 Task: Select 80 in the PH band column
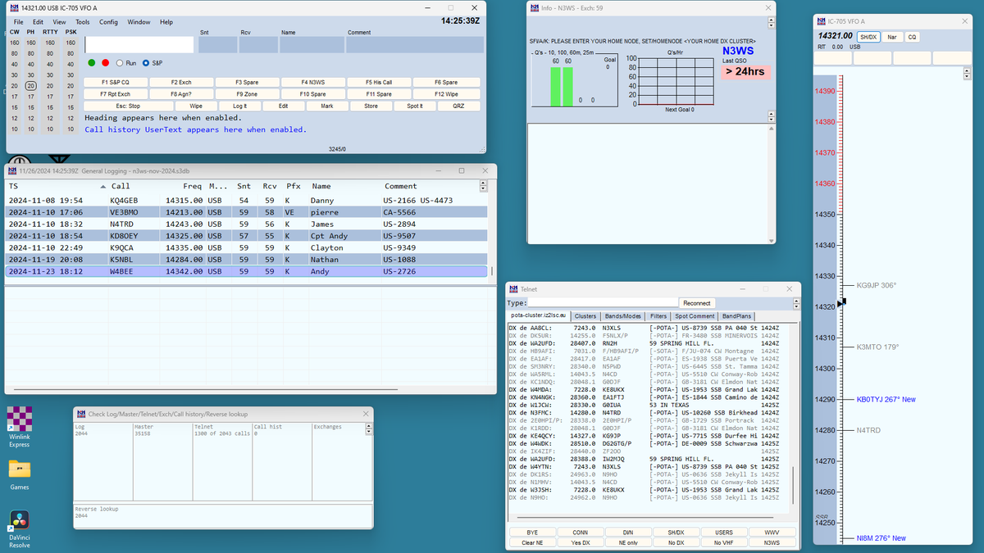coord(31,53)
